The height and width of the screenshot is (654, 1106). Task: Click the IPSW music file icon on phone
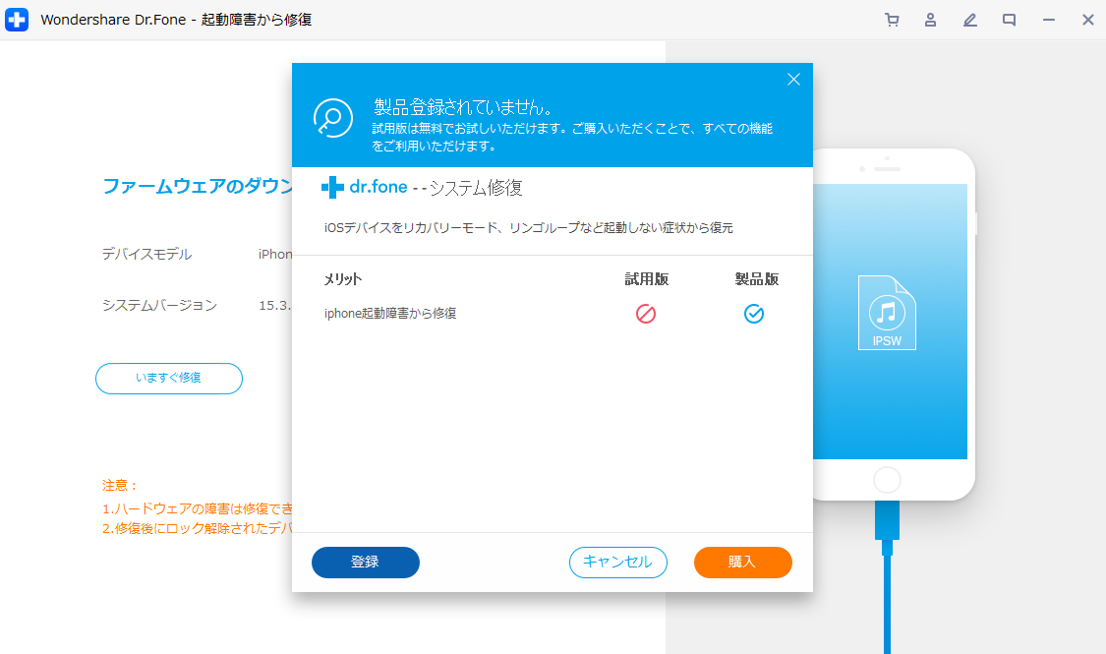[887, 313]
